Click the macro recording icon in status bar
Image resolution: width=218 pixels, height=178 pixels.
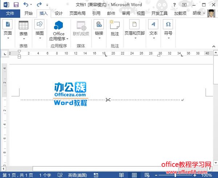pos(96,175)
